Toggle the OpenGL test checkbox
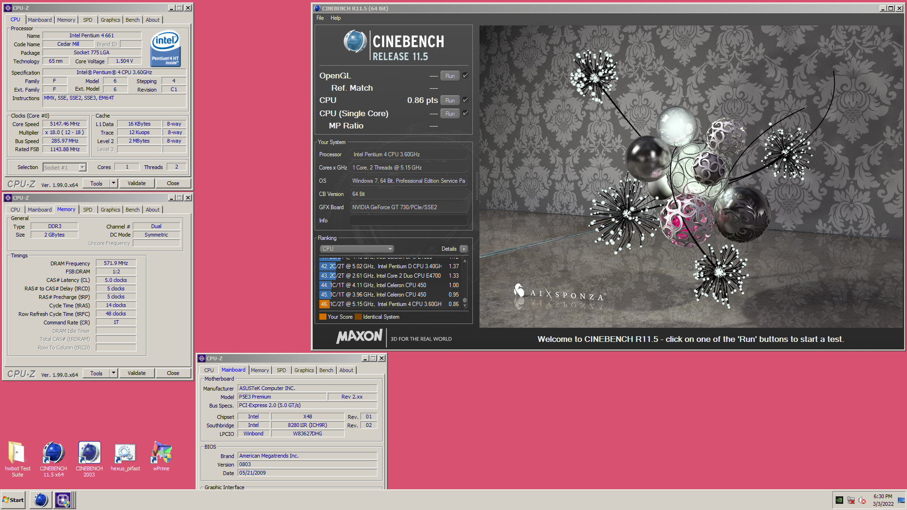Screen dimensions: 907x510 coord(465,76)
